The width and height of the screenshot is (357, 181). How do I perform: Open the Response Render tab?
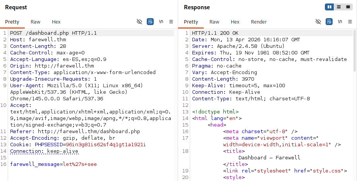click(x=259, y=22)
